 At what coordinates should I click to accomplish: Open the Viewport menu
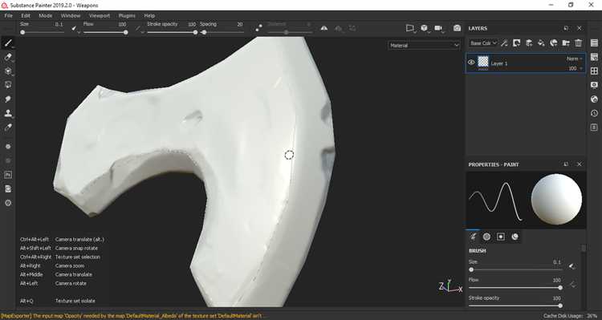coord(100,16)
